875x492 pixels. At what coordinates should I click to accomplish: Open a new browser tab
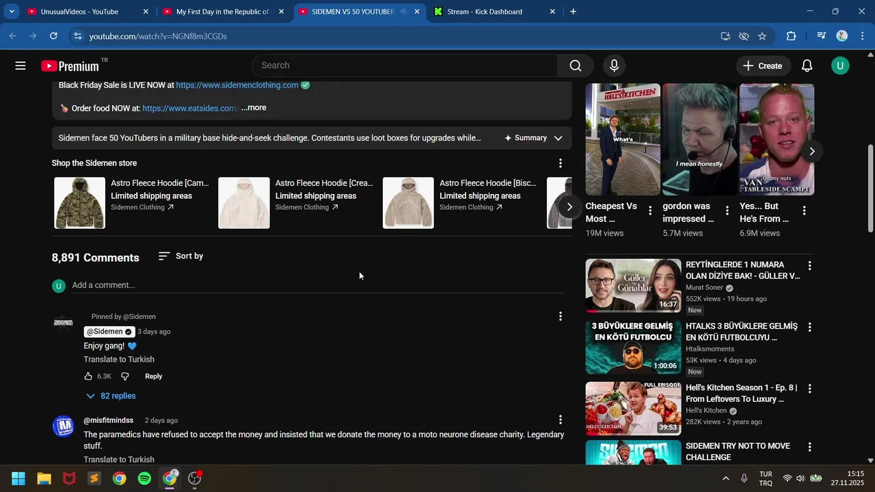coord(573,12)
